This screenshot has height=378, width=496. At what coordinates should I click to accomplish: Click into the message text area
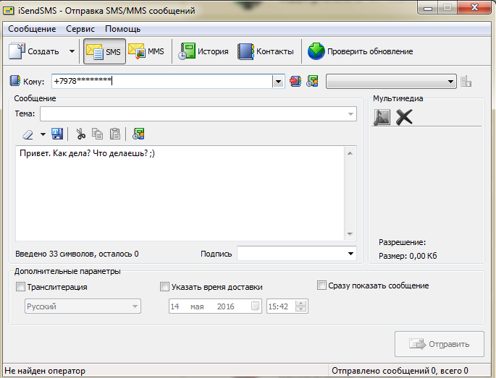180,193
